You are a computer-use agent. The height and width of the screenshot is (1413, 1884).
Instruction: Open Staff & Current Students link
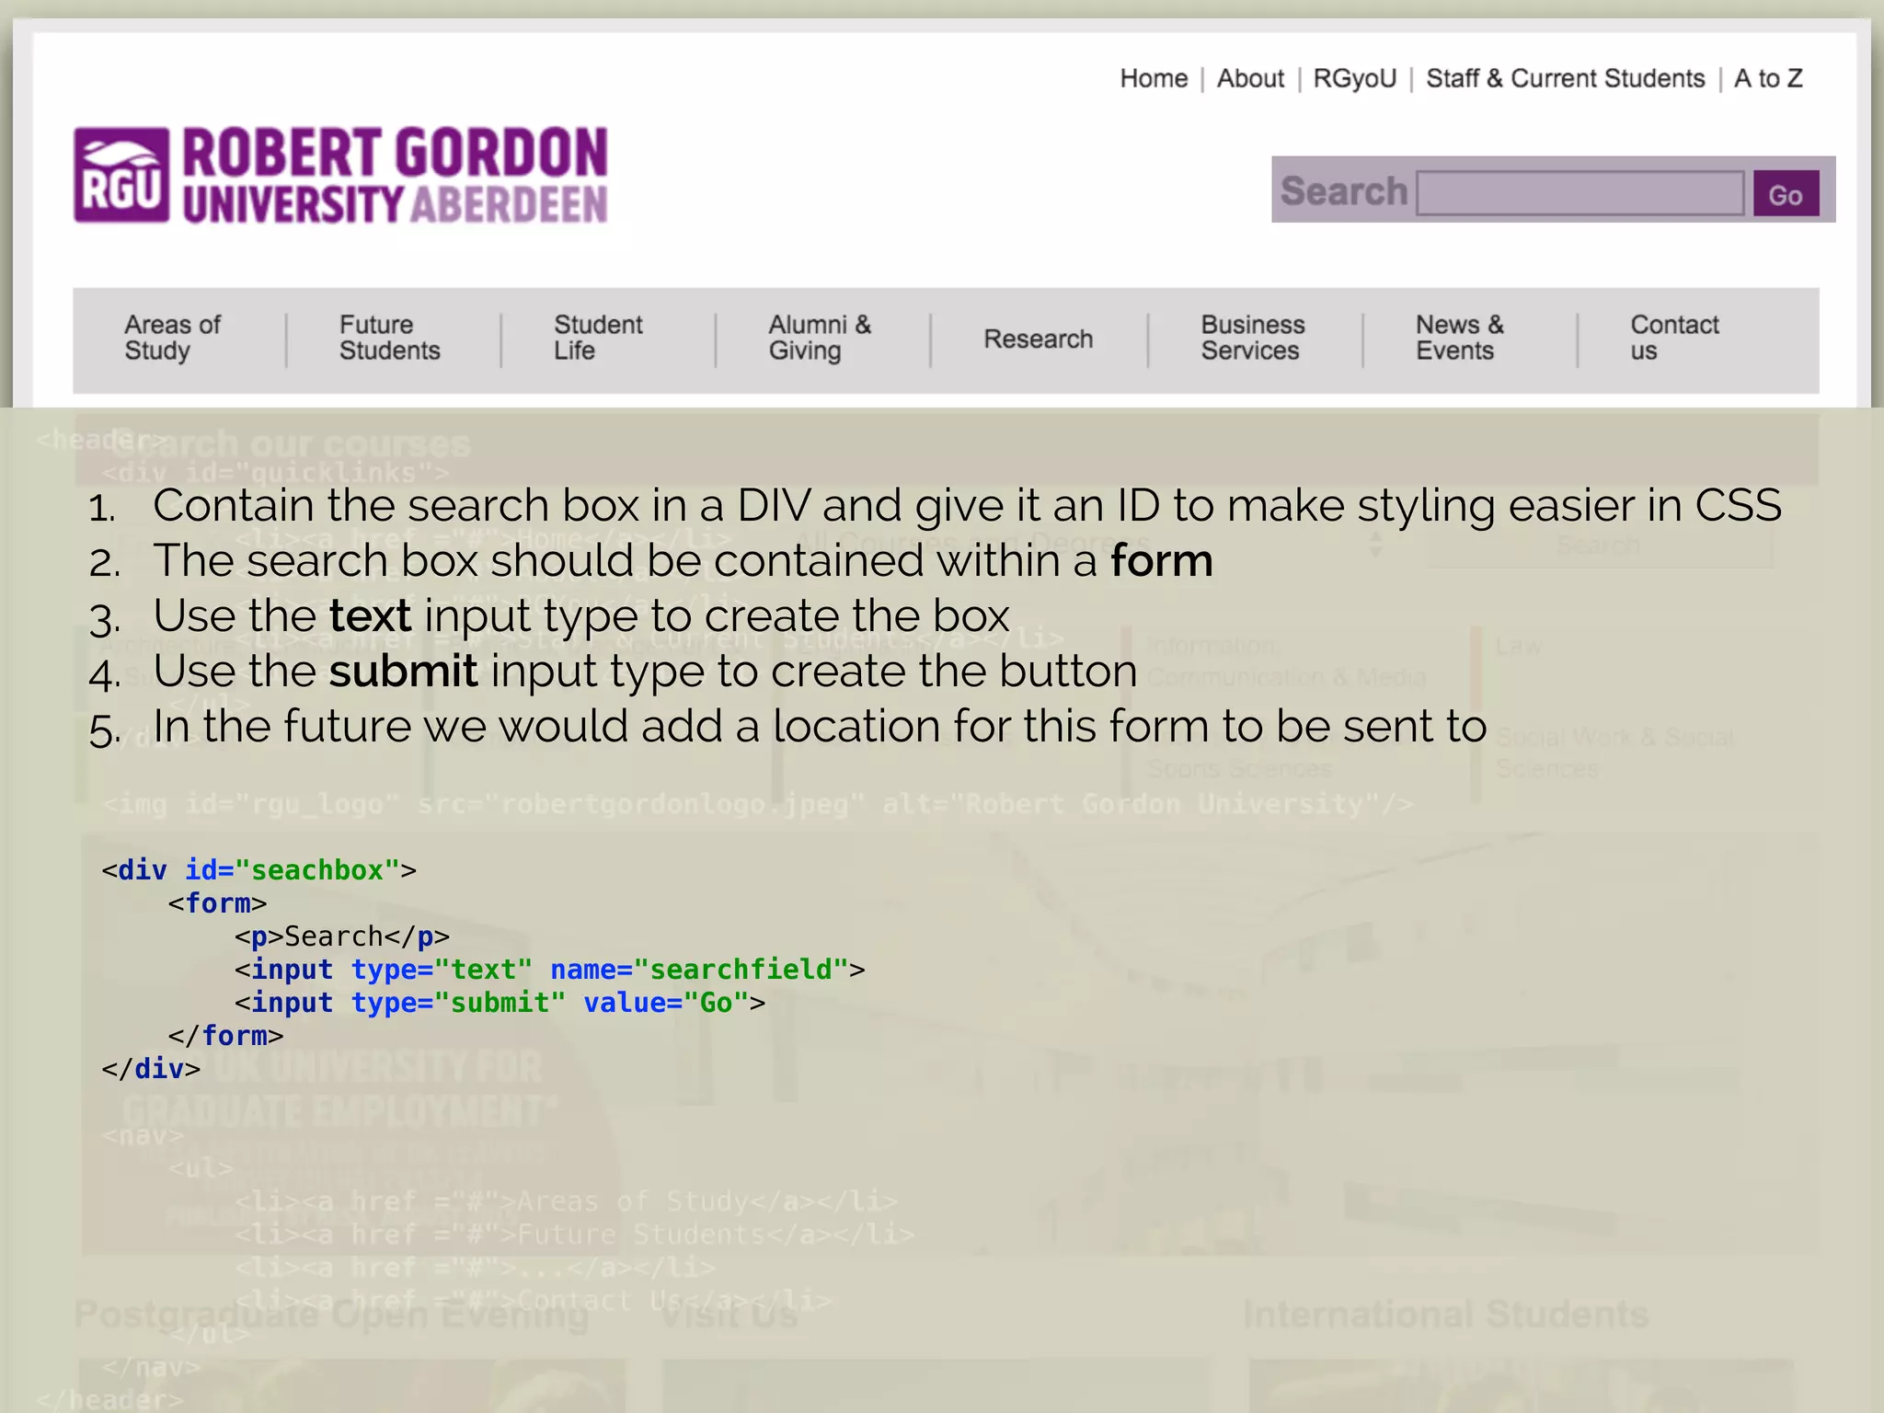click(1565, 79)
